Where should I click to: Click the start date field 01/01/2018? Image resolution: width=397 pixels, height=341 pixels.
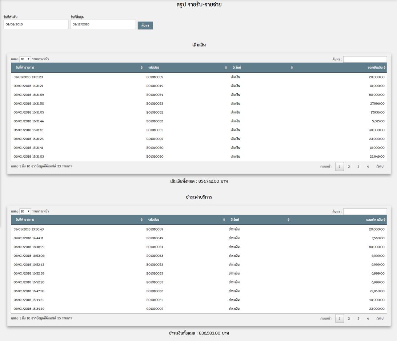coord(36,24)
